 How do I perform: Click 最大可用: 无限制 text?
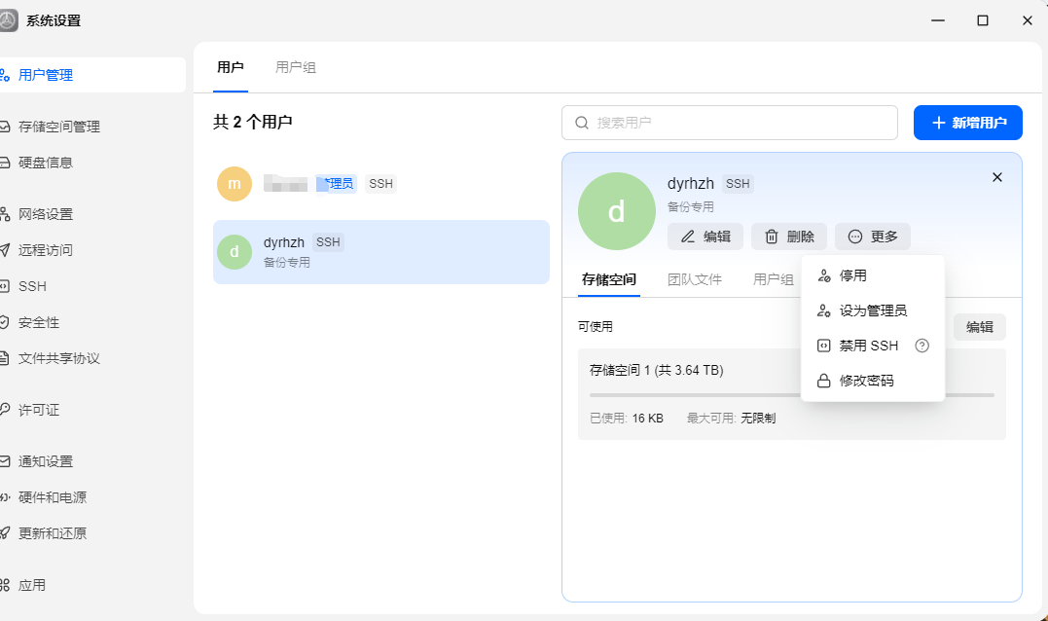[731, 419]
